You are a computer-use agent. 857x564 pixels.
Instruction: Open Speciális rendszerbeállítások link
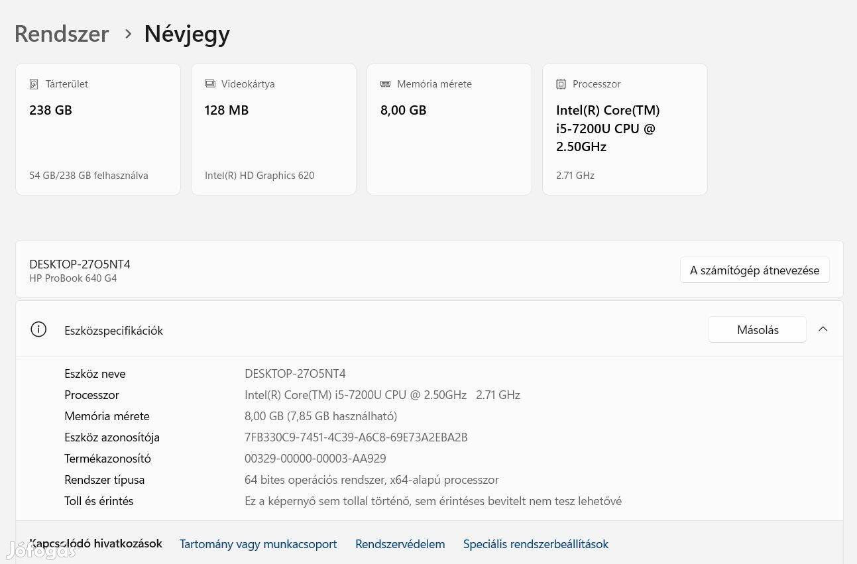tap(536, 544)
